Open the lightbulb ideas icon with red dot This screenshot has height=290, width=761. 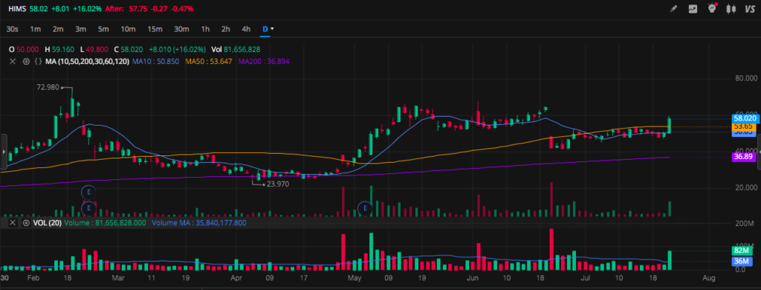712,8
